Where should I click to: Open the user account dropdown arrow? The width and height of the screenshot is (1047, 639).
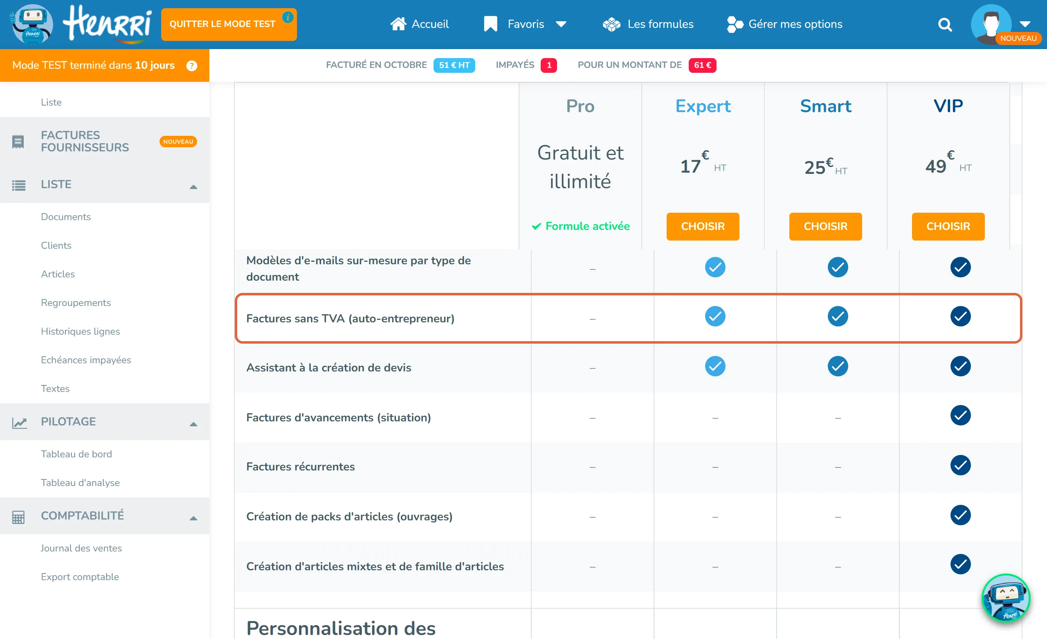[x=1025, y=24]
